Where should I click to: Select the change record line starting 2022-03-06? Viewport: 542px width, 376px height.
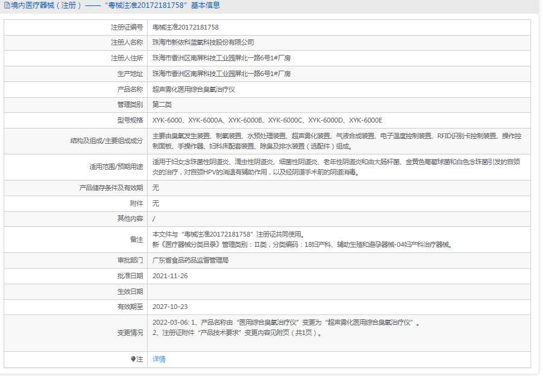click(x=286, y=322)
